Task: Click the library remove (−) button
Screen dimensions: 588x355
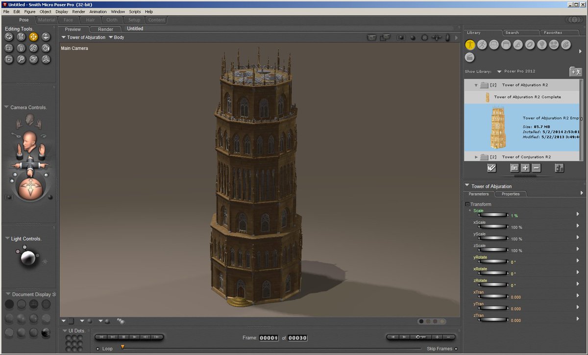Action: coord(536,168)
